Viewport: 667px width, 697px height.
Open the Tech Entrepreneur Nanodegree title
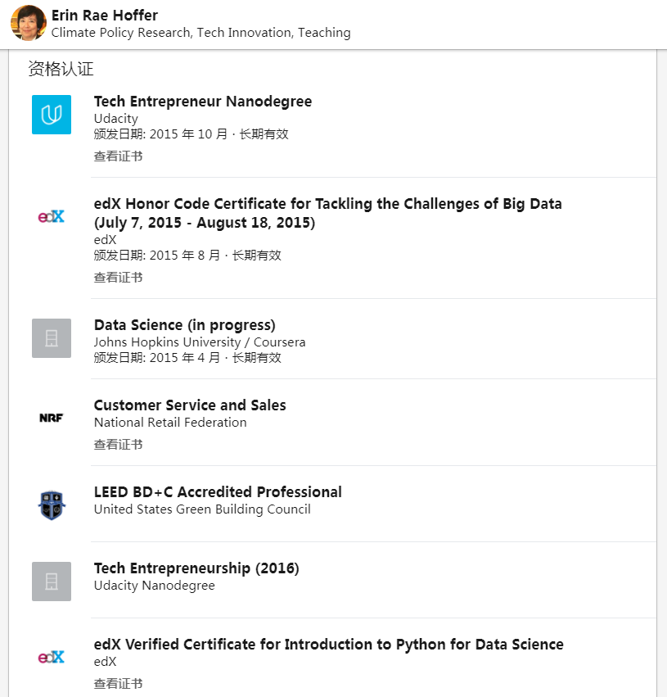point(202,102)
